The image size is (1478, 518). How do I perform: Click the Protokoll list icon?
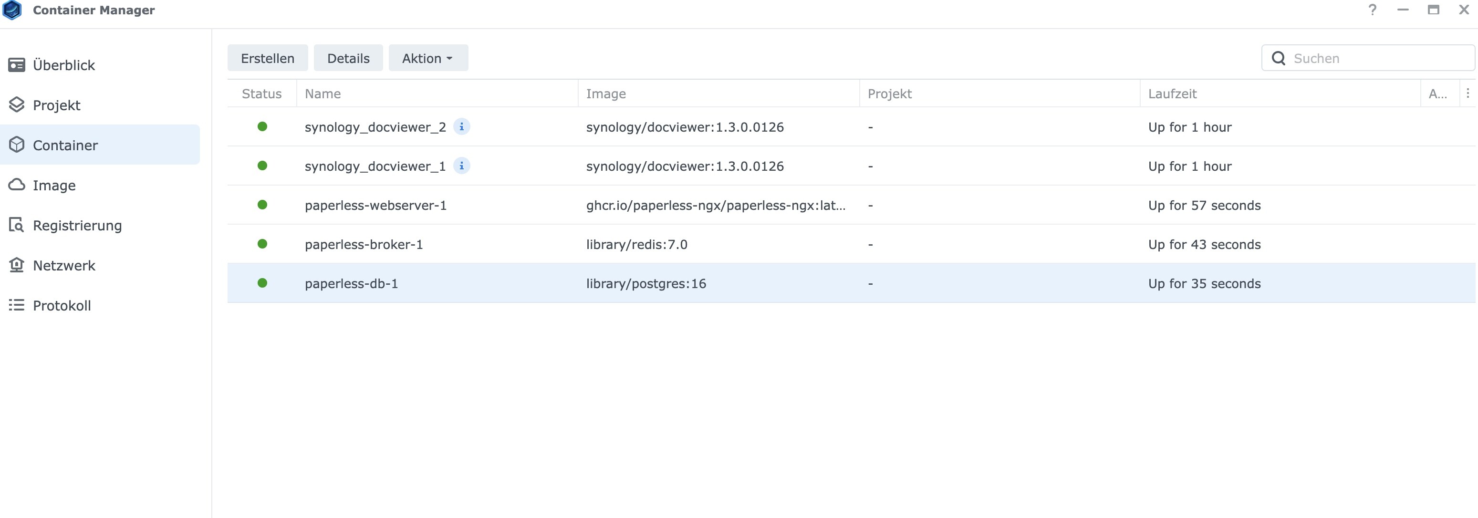(x=17, y=305)
